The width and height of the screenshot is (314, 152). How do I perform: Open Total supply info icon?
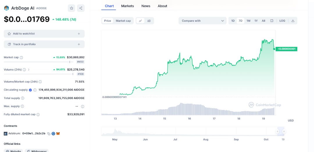point(23,98)
